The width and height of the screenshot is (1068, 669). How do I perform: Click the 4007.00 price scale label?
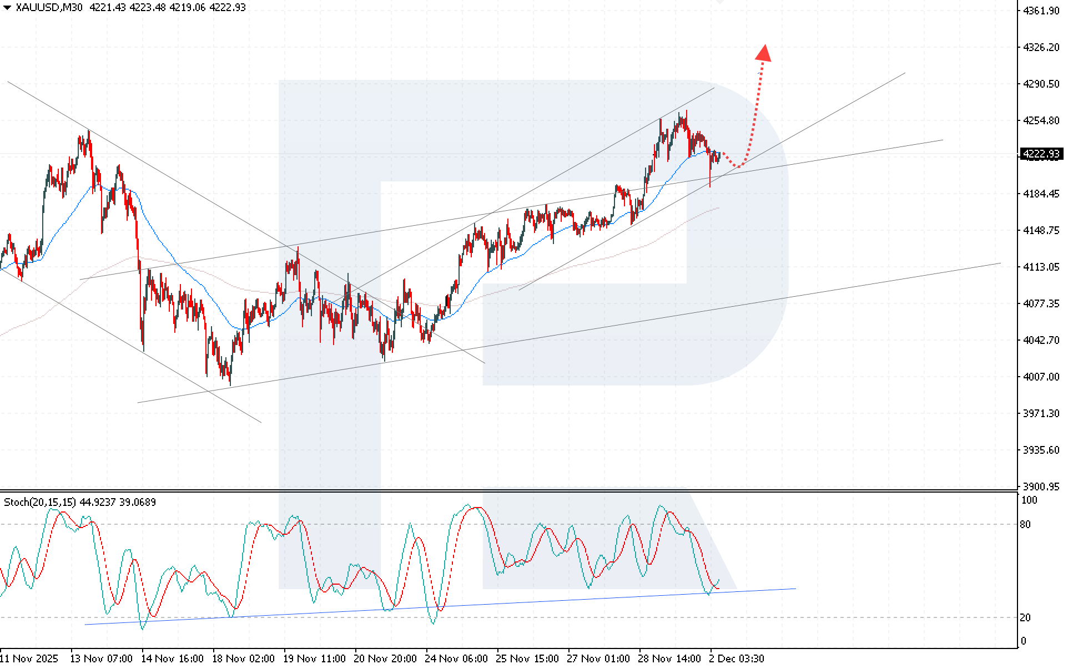[1041, 377]
